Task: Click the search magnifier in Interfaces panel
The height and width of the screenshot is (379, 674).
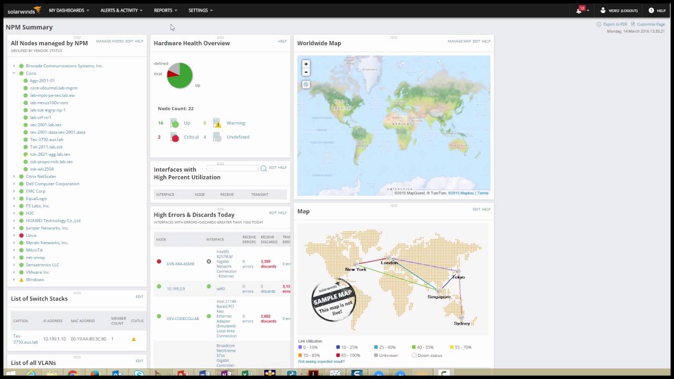Action: pyautogui.click(x=263, y=168)
